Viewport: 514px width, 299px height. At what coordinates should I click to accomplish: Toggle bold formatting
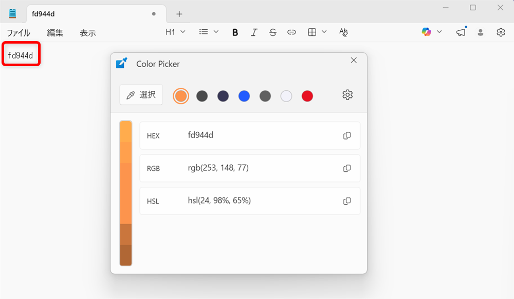[235, 32]
